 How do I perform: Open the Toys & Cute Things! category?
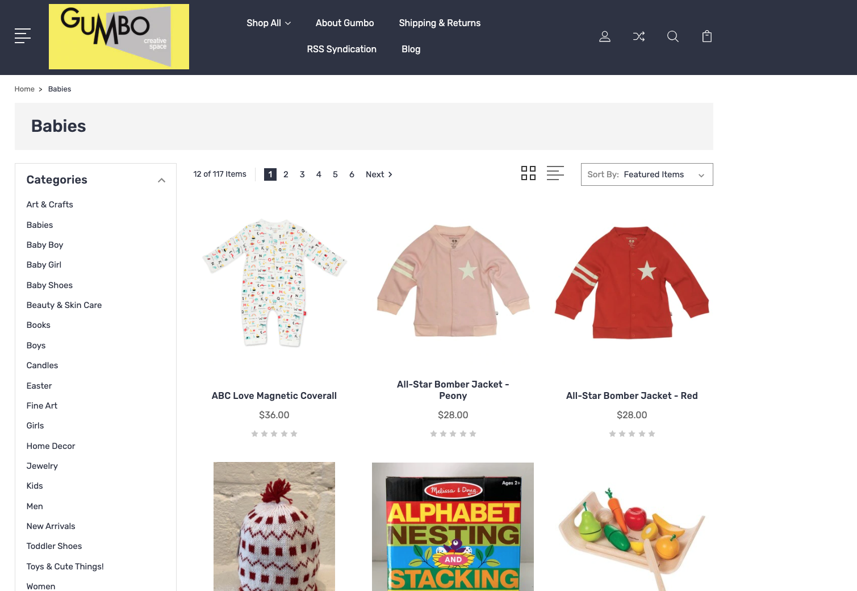65,567
